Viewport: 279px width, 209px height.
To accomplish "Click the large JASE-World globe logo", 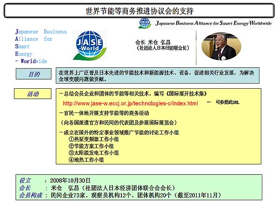I will [90, 46].
